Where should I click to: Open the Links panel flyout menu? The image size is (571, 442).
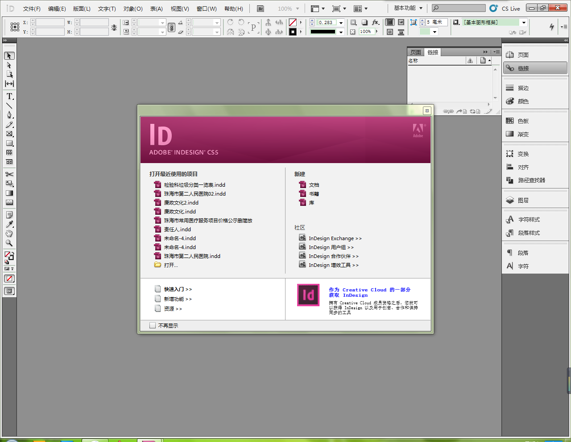click(497, 52)
